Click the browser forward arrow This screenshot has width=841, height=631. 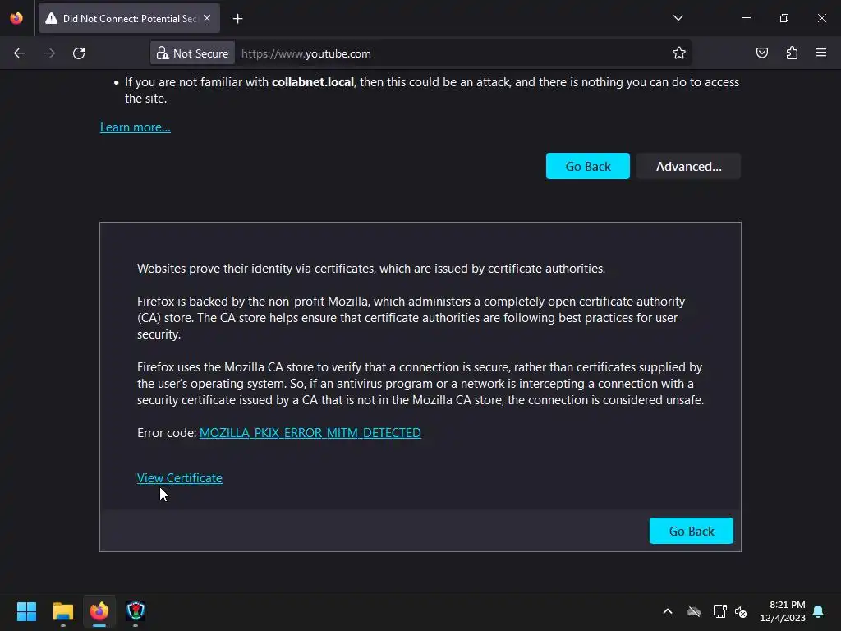tap(49, 53)
